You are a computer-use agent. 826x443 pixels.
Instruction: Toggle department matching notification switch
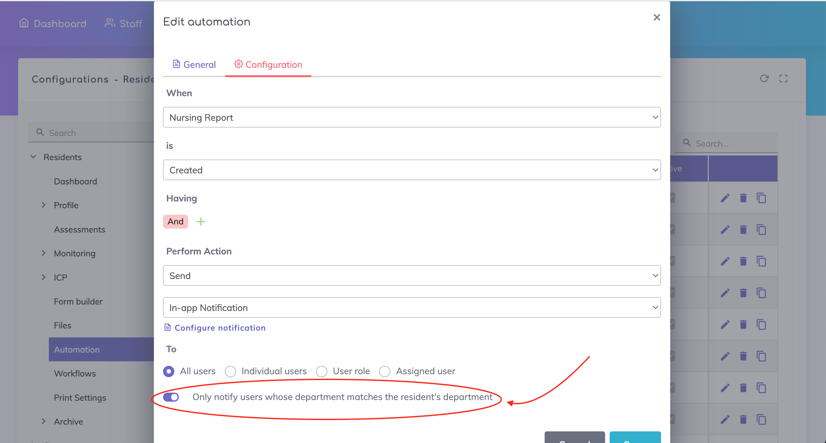171,397
